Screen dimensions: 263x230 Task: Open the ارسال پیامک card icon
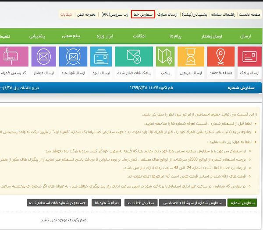click(x=249, y=56)
